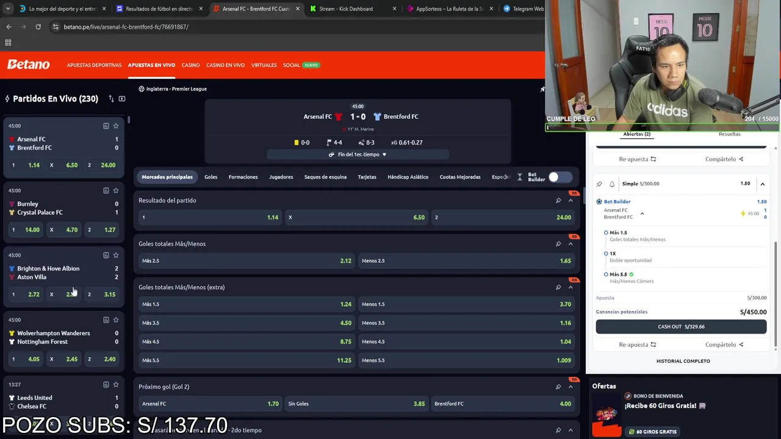
Task: Click the Betano logo
Action: [28, 65]
